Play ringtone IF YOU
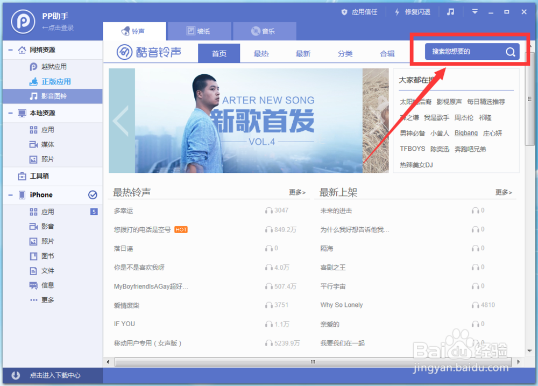The image size is (538, 386). pos(124,324)
